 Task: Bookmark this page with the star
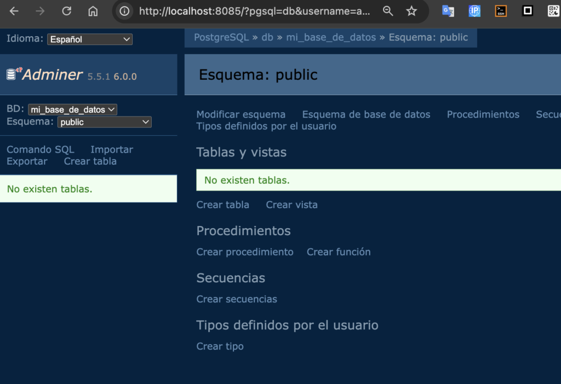point(411,11)
